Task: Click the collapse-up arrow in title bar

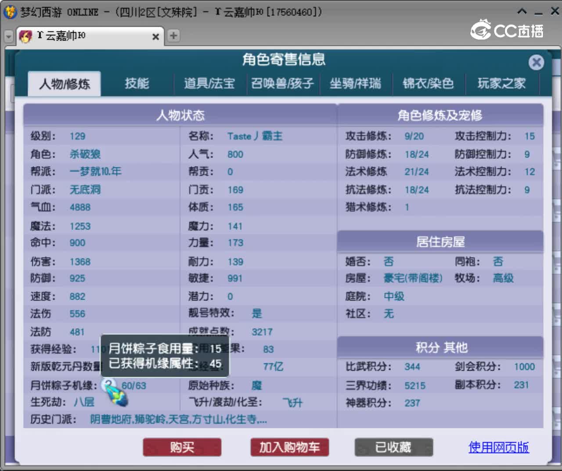Action: pos(522,11)
